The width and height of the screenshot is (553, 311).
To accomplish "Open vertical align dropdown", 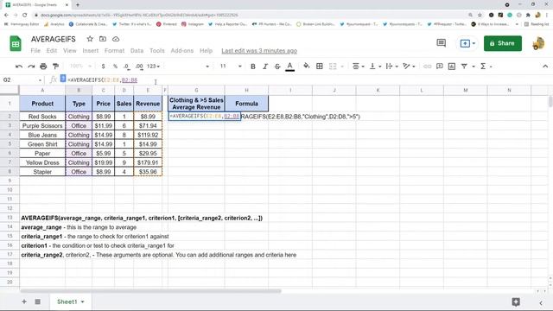I will 374,67.
